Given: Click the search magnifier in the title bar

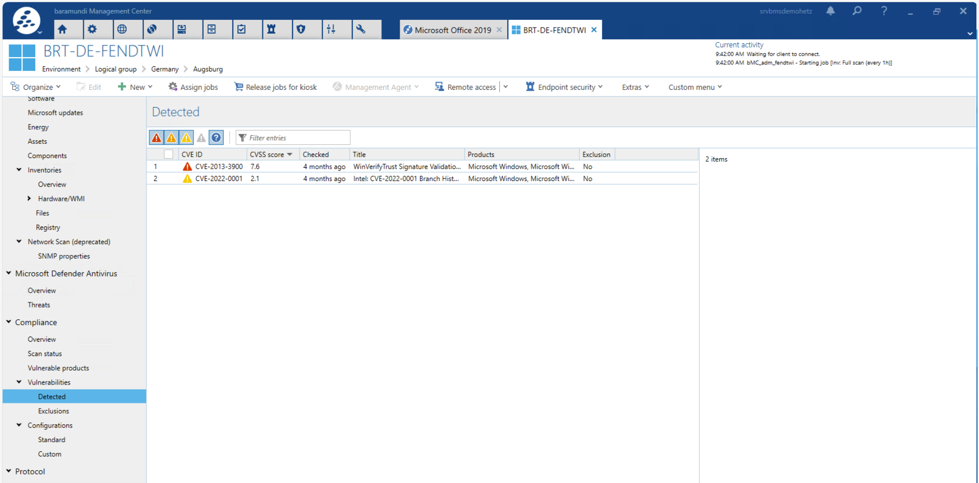Looking at the screenshot, I should click(857, 11).
